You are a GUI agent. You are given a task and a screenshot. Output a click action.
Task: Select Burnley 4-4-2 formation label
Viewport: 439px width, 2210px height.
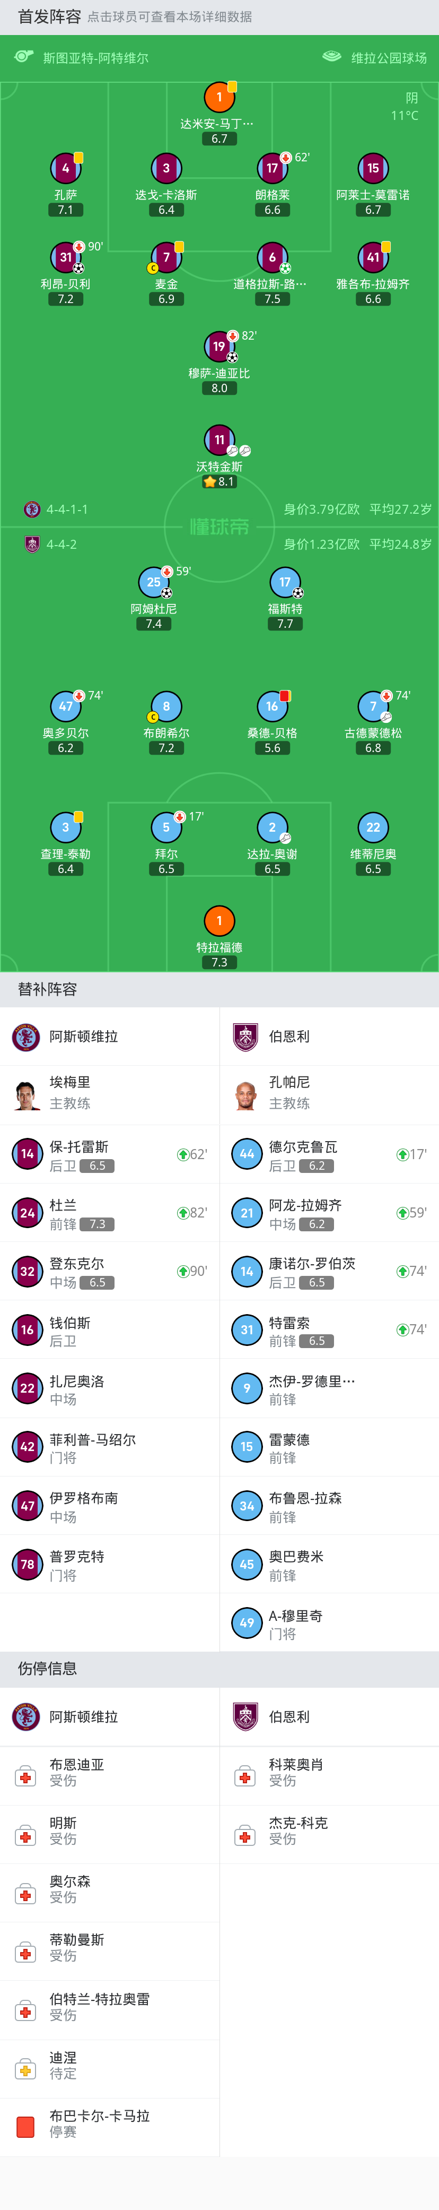pos(61,544)
